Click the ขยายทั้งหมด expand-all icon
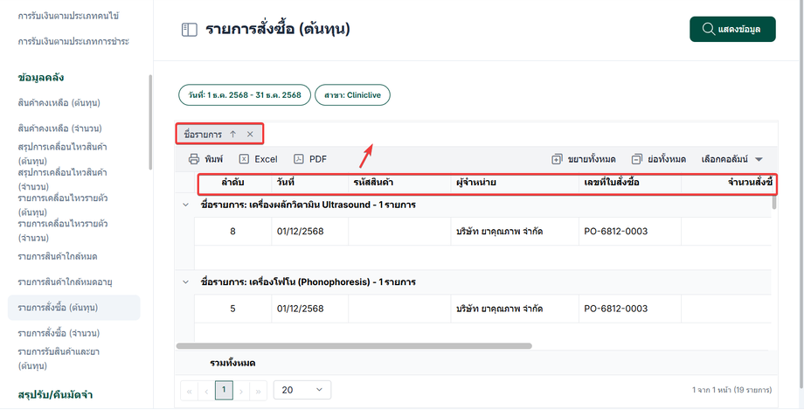The image size is (804, 410). (x=557, y=159)
